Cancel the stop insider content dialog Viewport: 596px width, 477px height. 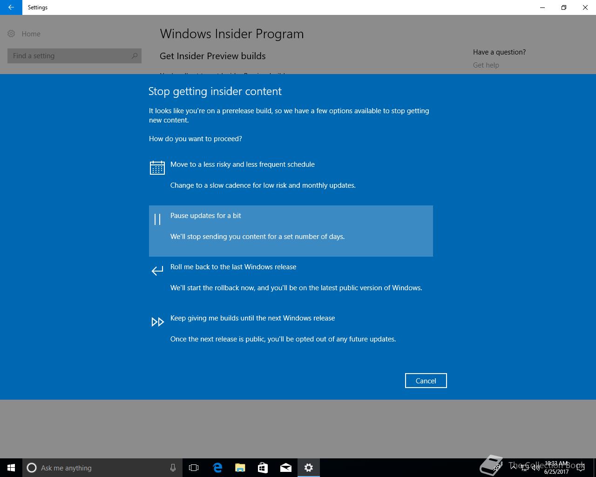(x=426, y=381)
